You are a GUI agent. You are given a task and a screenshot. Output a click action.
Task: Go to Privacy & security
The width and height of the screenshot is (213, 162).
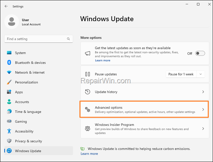[39, 141]
